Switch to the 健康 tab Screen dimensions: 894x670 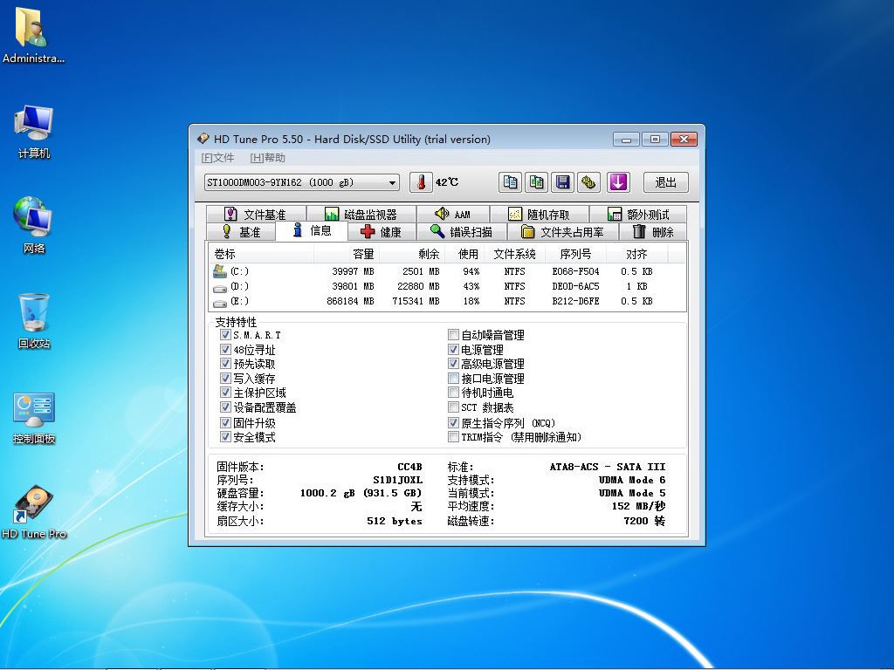(381, 232)
